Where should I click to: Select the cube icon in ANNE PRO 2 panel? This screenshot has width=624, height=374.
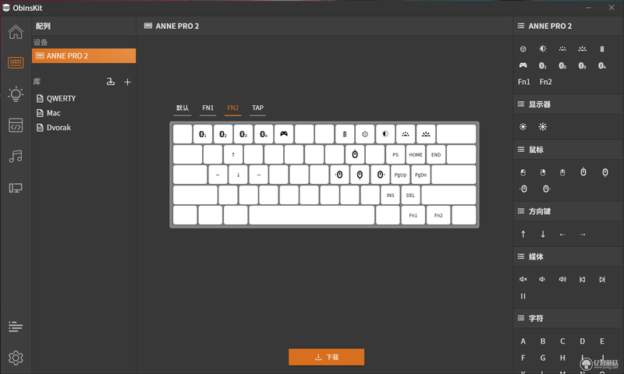[x=523, y=49]
